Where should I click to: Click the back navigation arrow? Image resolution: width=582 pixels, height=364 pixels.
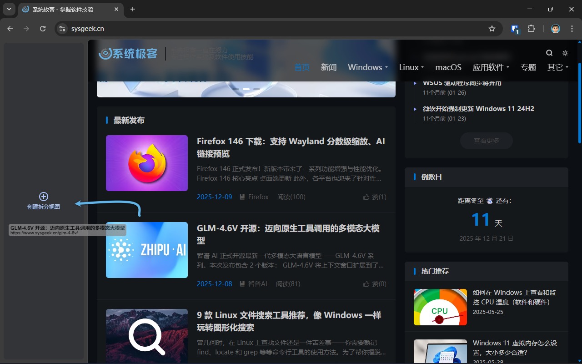click(x=10, y=28)
